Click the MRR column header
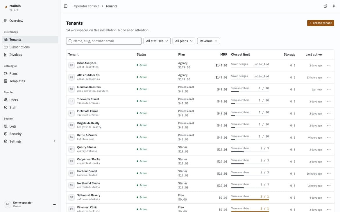This screenshot has width=340, height=212. point(224,55)
